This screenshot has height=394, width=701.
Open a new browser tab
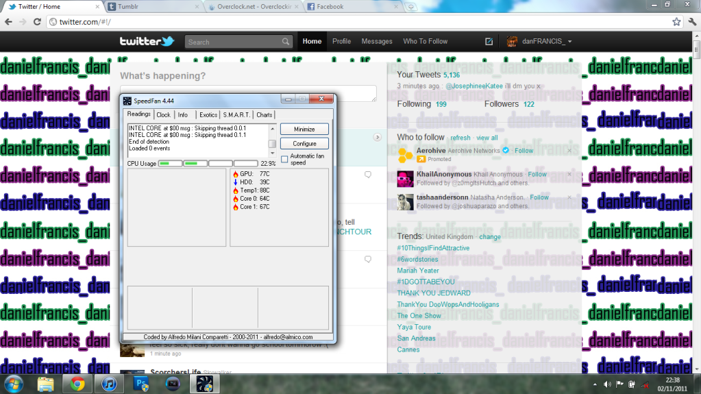(410, 7)
